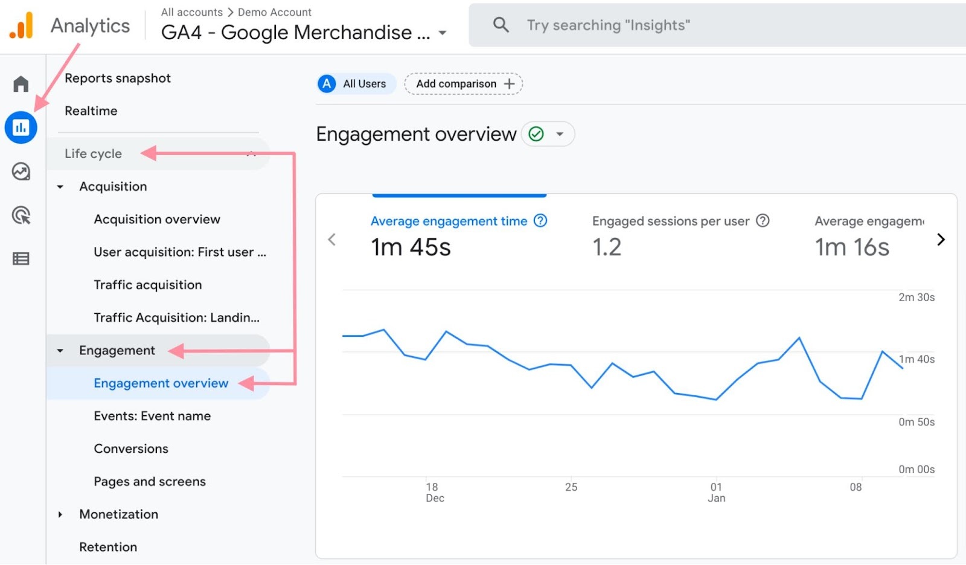Open the Advertising section

point(21,215)
